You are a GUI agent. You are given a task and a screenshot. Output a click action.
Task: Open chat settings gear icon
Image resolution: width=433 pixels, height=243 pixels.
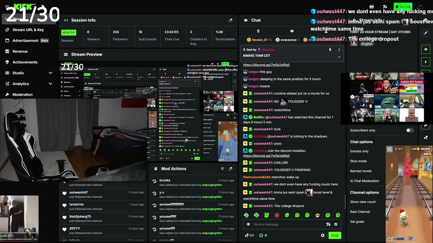[x=323, y=236]
